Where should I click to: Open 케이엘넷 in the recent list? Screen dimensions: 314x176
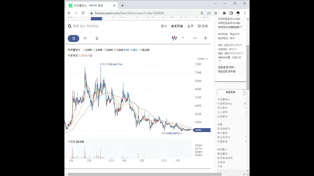[222, 133]
